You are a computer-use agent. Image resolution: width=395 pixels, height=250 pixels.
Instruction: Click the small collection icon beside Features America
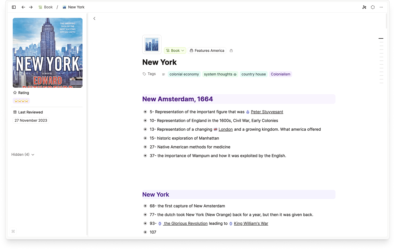[x=231, y=51]
